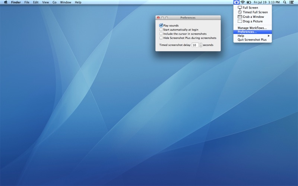The height and width of the screenshot is (186, 298).
Task: Select Drag a Picture option
Action: tap(253, 21)
